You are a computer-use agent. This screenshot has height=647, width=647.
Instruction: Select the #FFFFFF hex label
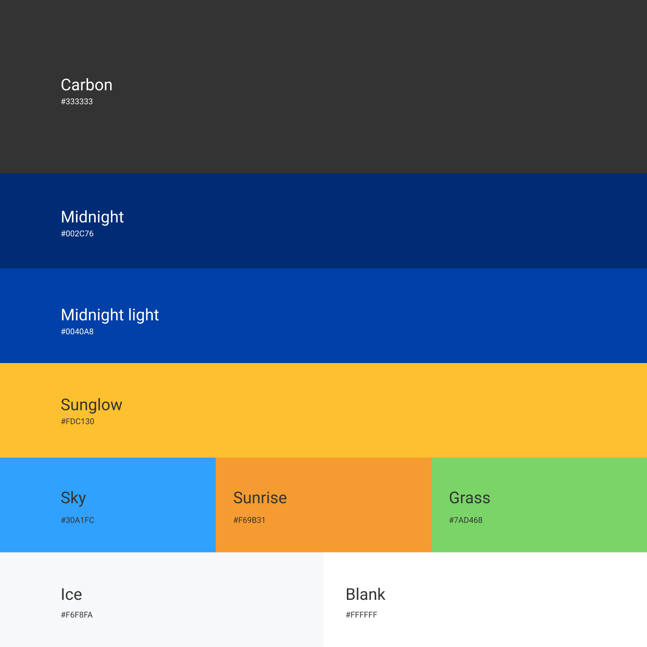pyautogui.click(x=362, y=615)
